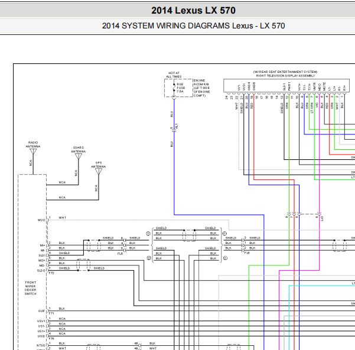Click Right Television Display Assembly label
This screenshot has width=355, height=350.
click(x=285, y=76)
